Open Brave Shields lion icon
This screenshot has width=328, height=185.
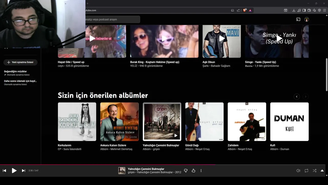point(245,10)
